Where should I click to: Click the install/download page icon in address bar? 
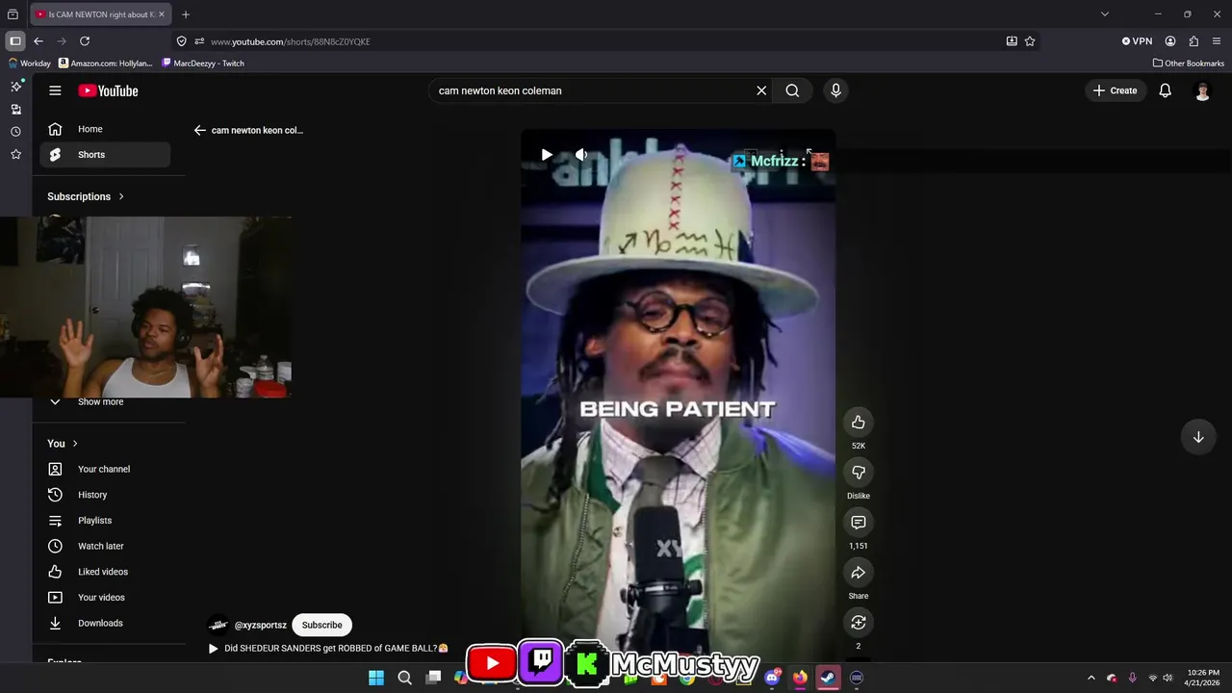1012,41
